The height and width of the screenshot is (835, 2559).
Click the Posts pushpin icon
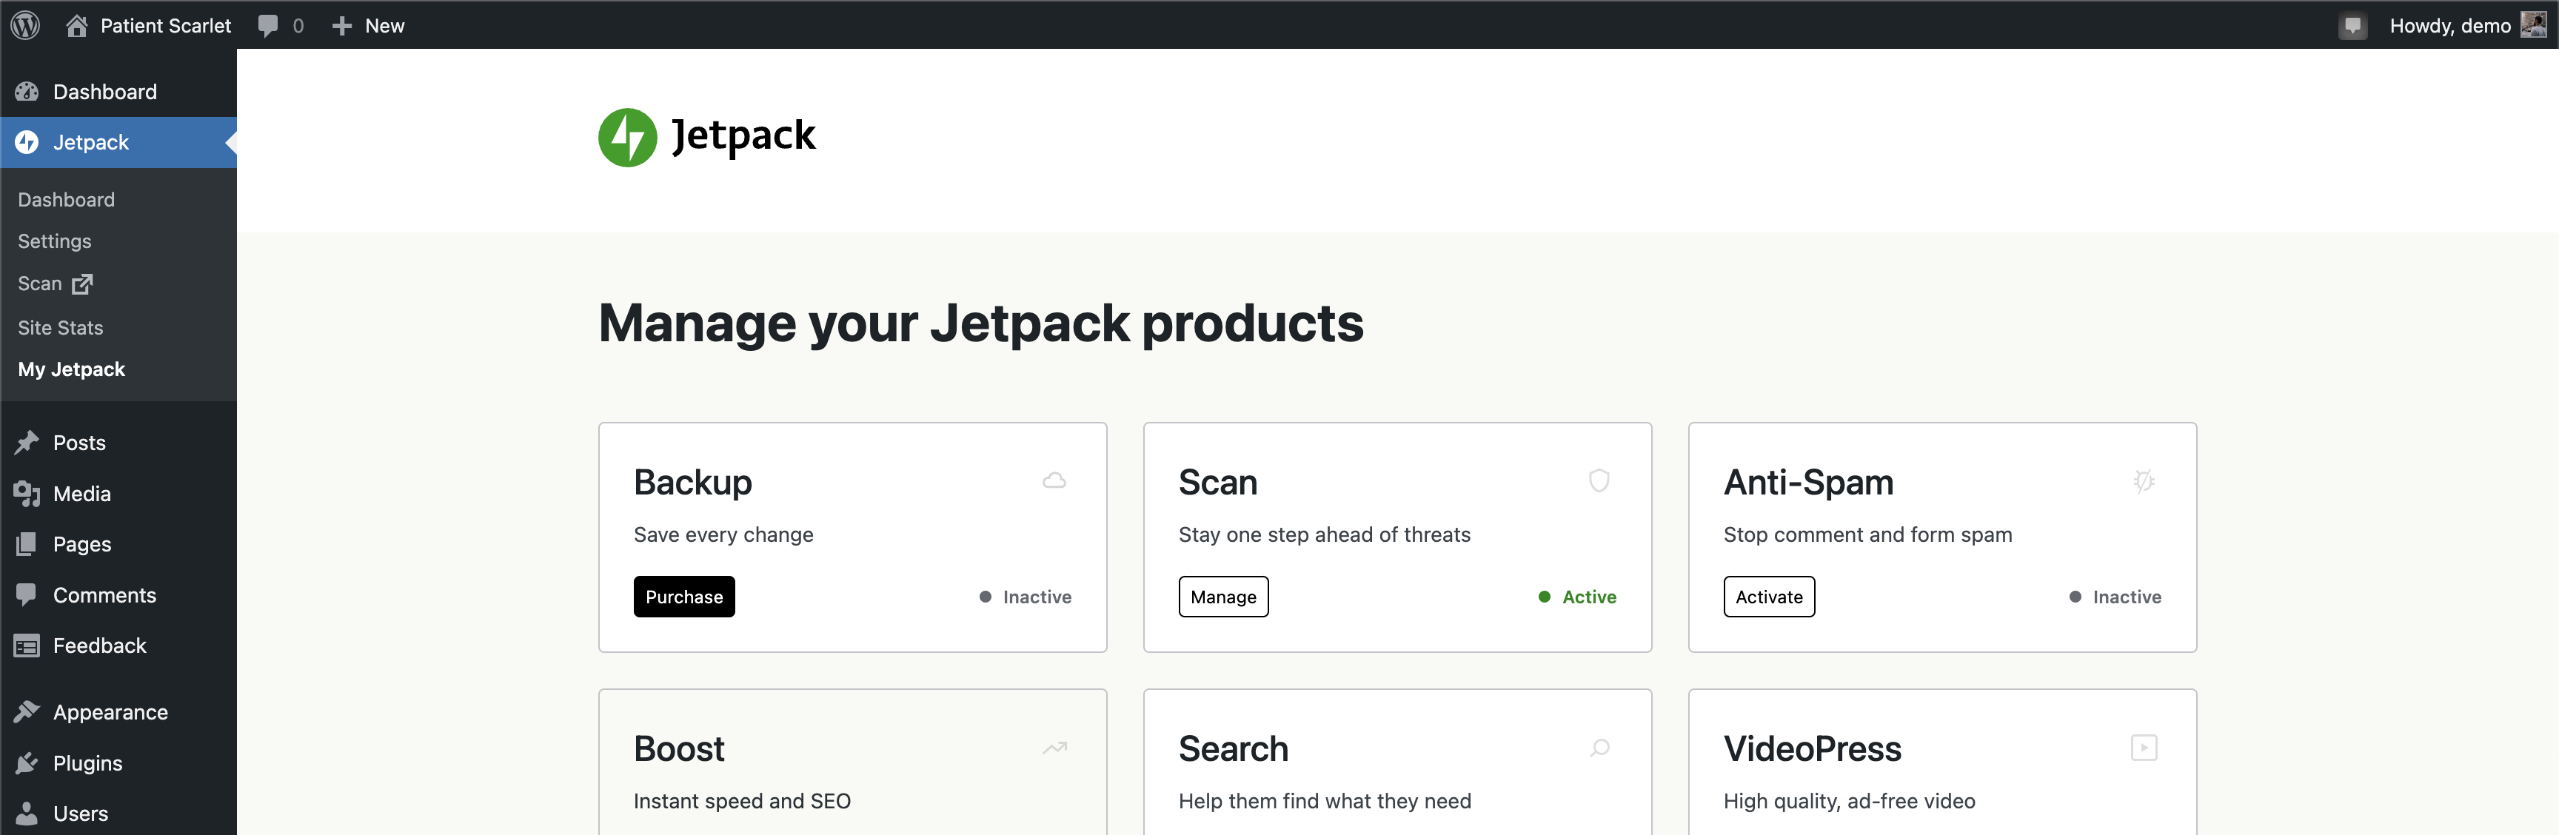click(x=27, y=443)
